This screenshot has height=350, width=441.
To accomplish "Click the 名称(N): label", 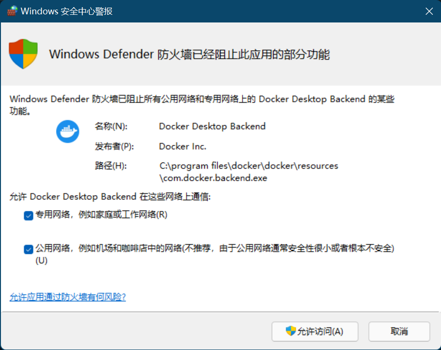I will point(111,127).
